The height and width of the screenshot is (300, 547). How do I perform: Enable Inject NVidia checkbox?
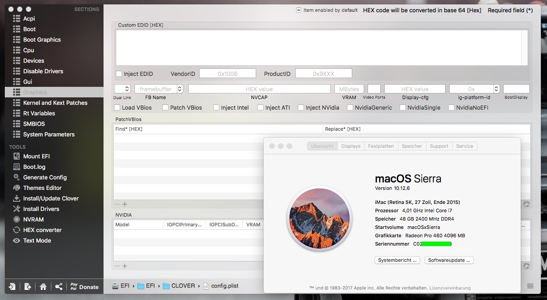tap(301, 107)
